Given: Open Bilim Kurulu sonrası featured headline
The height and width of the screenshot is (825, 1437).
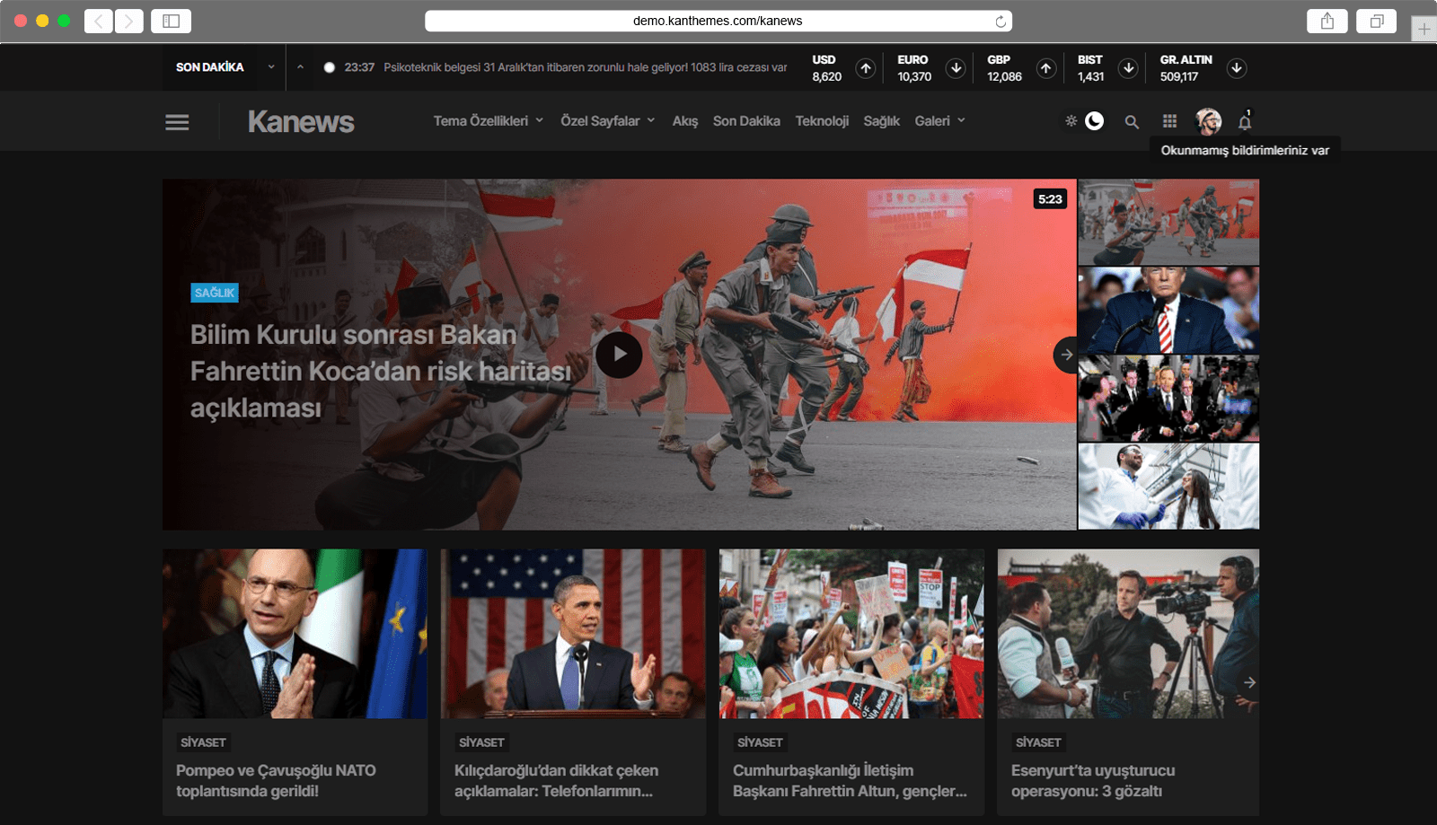Looking at the screenshot, I should pos(381,371).
